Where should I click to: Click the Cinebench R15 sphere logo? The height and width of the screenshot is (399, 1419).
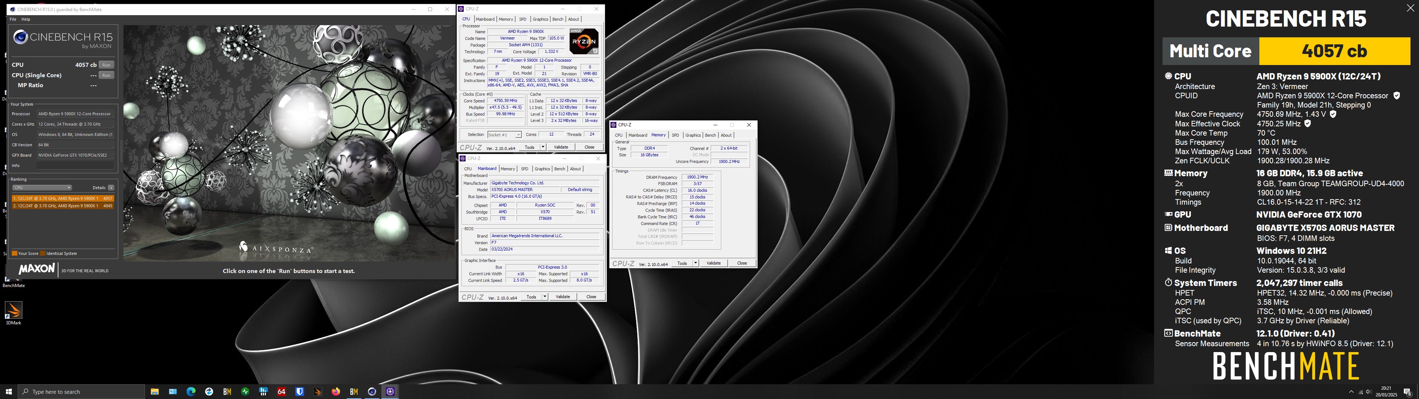point(20,37)
